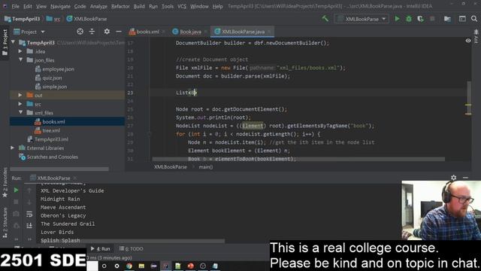
Task: Click Search Everywhere magnifier icon
Action: [474, 19]
